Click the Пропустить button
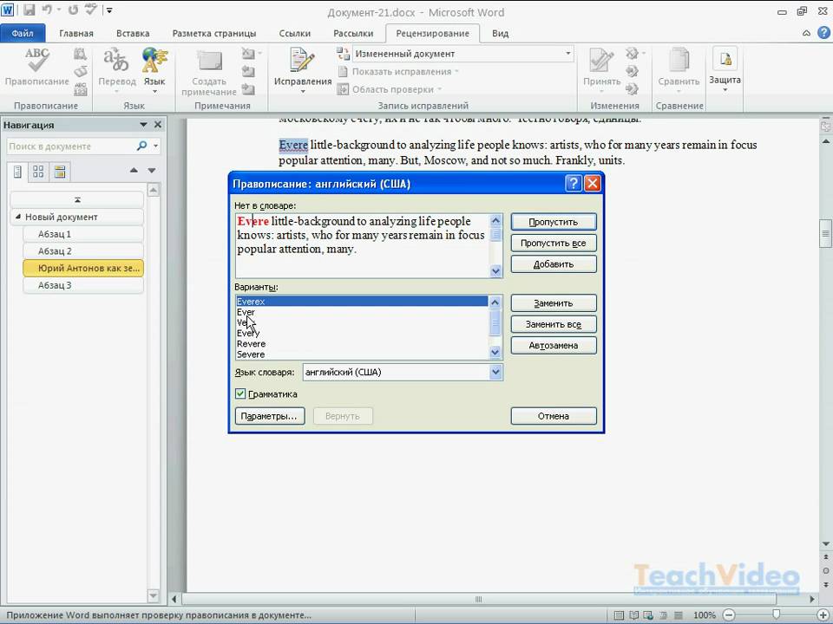Image resolution: width=833 pixels, height=624 pixels. click(x=554, y=222)
